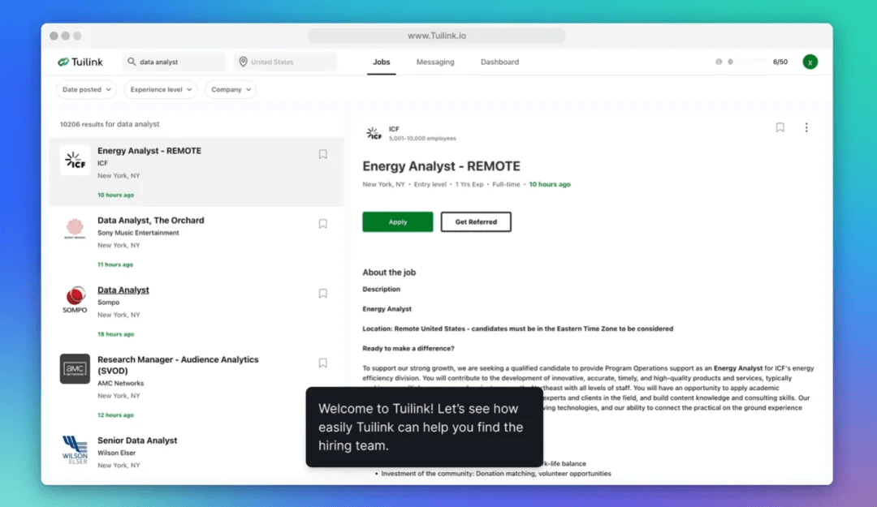The image size is (877, 507).
Task: Click "Wilson Elser" company name text
Action: (116, 453)
